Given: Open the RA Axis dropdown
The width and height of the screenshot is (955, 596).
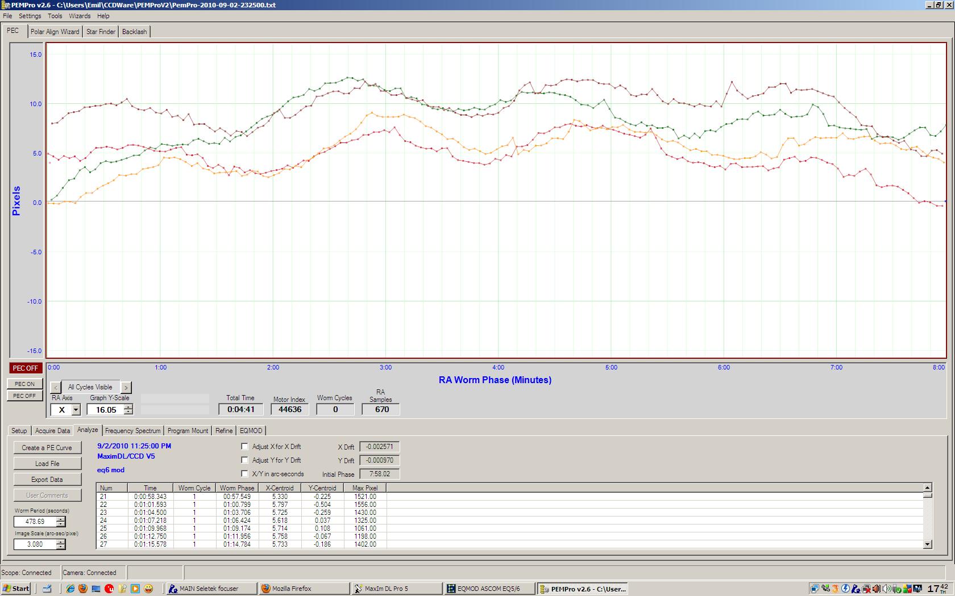Looking at the screenshot, I should pos(76,410).
